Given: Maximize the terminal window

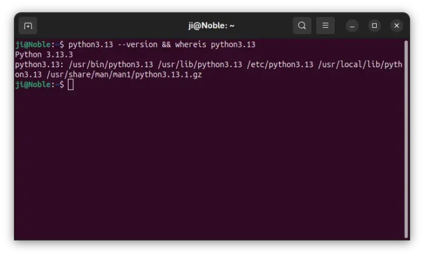Looking at the screenshot, I should [374, 25].
